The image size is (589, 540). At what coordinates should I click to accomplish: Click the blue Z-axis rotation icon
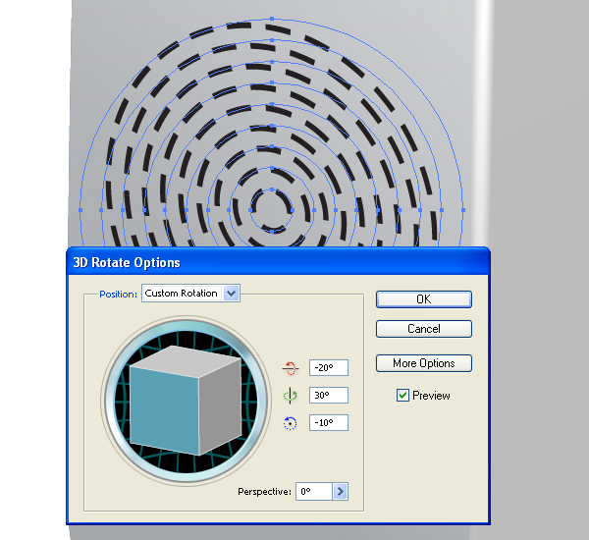tap(290, 423)
